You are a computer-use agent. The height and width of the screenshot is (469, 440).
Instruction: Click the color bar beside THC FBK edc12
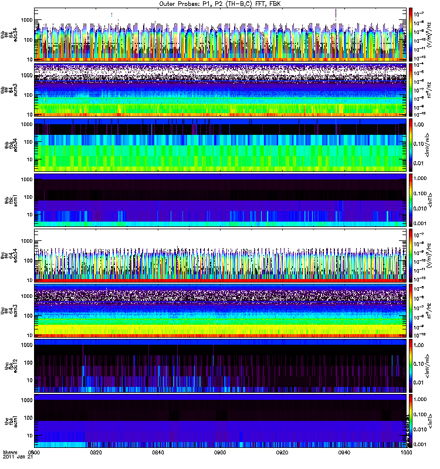click(x=411, y=365)
